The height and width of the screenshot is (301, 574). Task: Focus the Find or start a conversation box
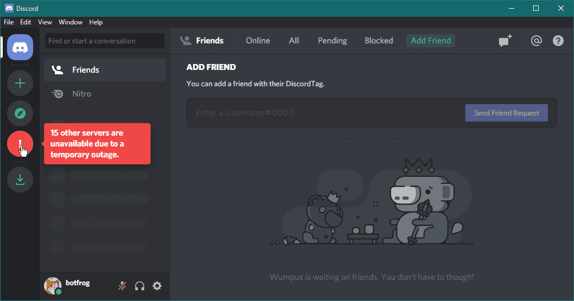point(105,41)
